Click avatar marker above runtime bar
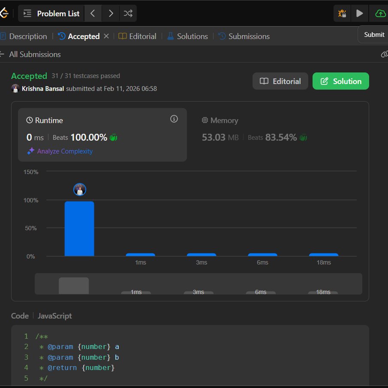This screenshot has height=388, width=388. [x=80, y=189]
